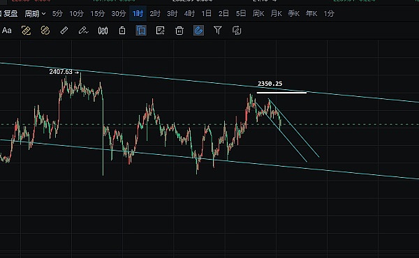Select the 1日 daily chart period
The width and height of the screenshot is (419, 258).
(206, 14)
